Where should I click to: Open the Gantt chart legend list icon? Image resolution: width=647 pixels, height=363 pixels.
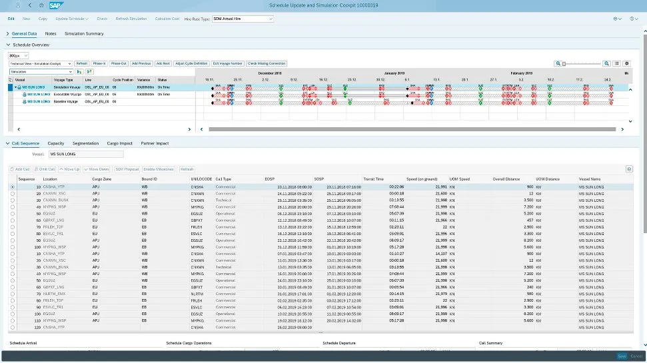pyautogui.click(x=616, y=63)
